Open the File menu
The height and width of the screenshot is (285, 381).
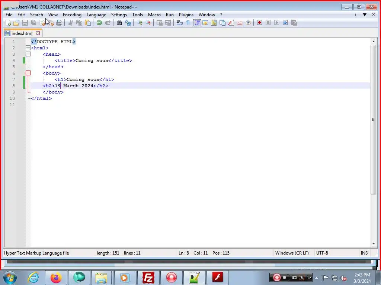coord(9,15)
